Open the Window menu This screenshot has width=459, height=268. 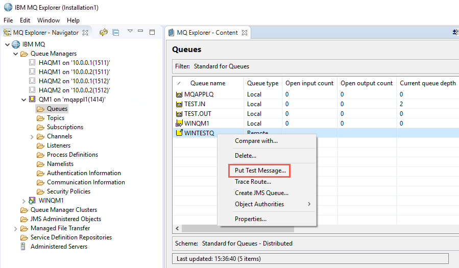click(49, 20)
